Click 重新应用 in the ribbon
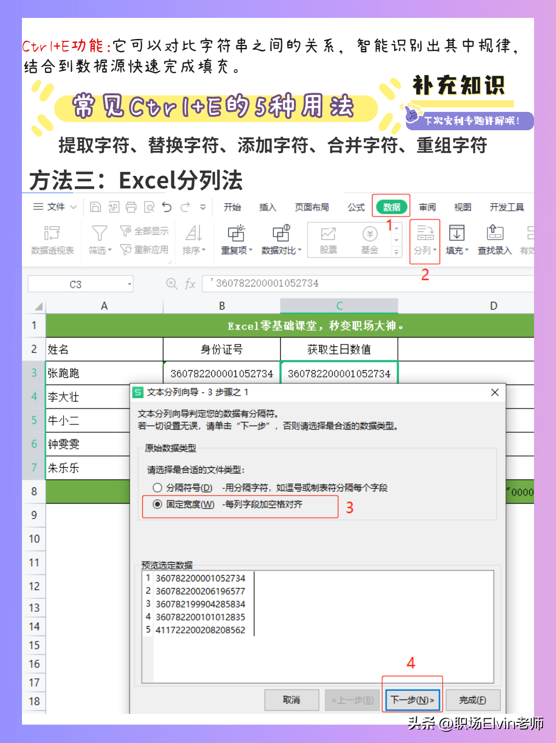 [x=145, y=250]
